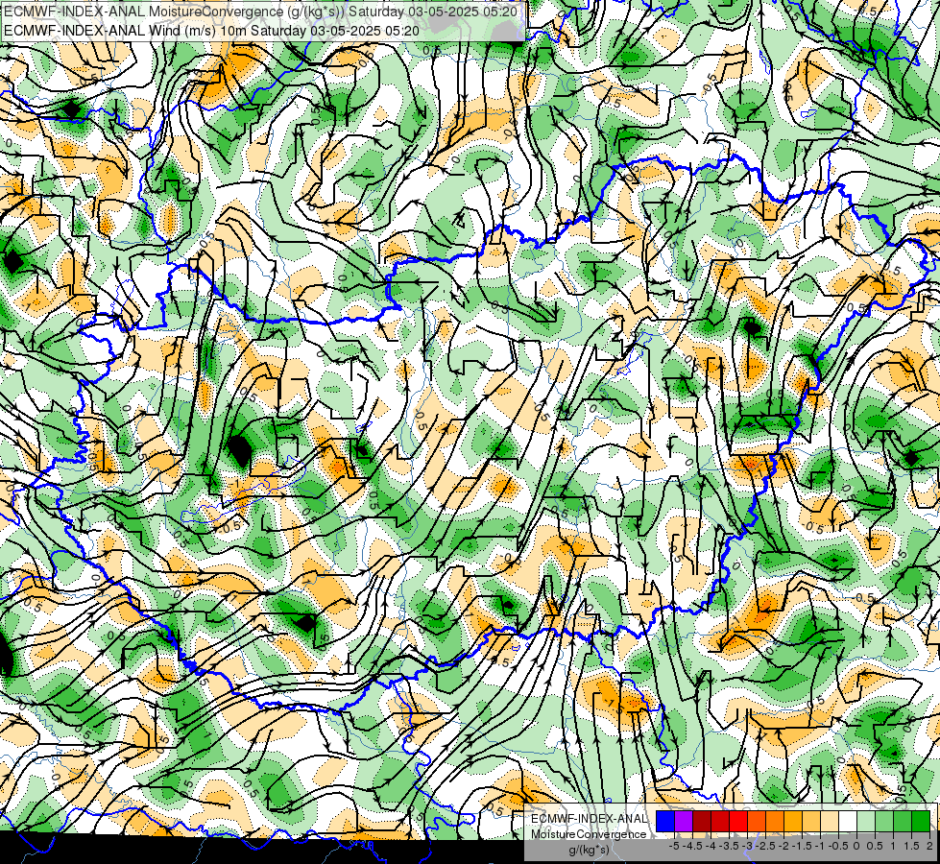Select legend swatch between -1.5 and -1 ticks
940x864 pixels.
tap(811, 822)
